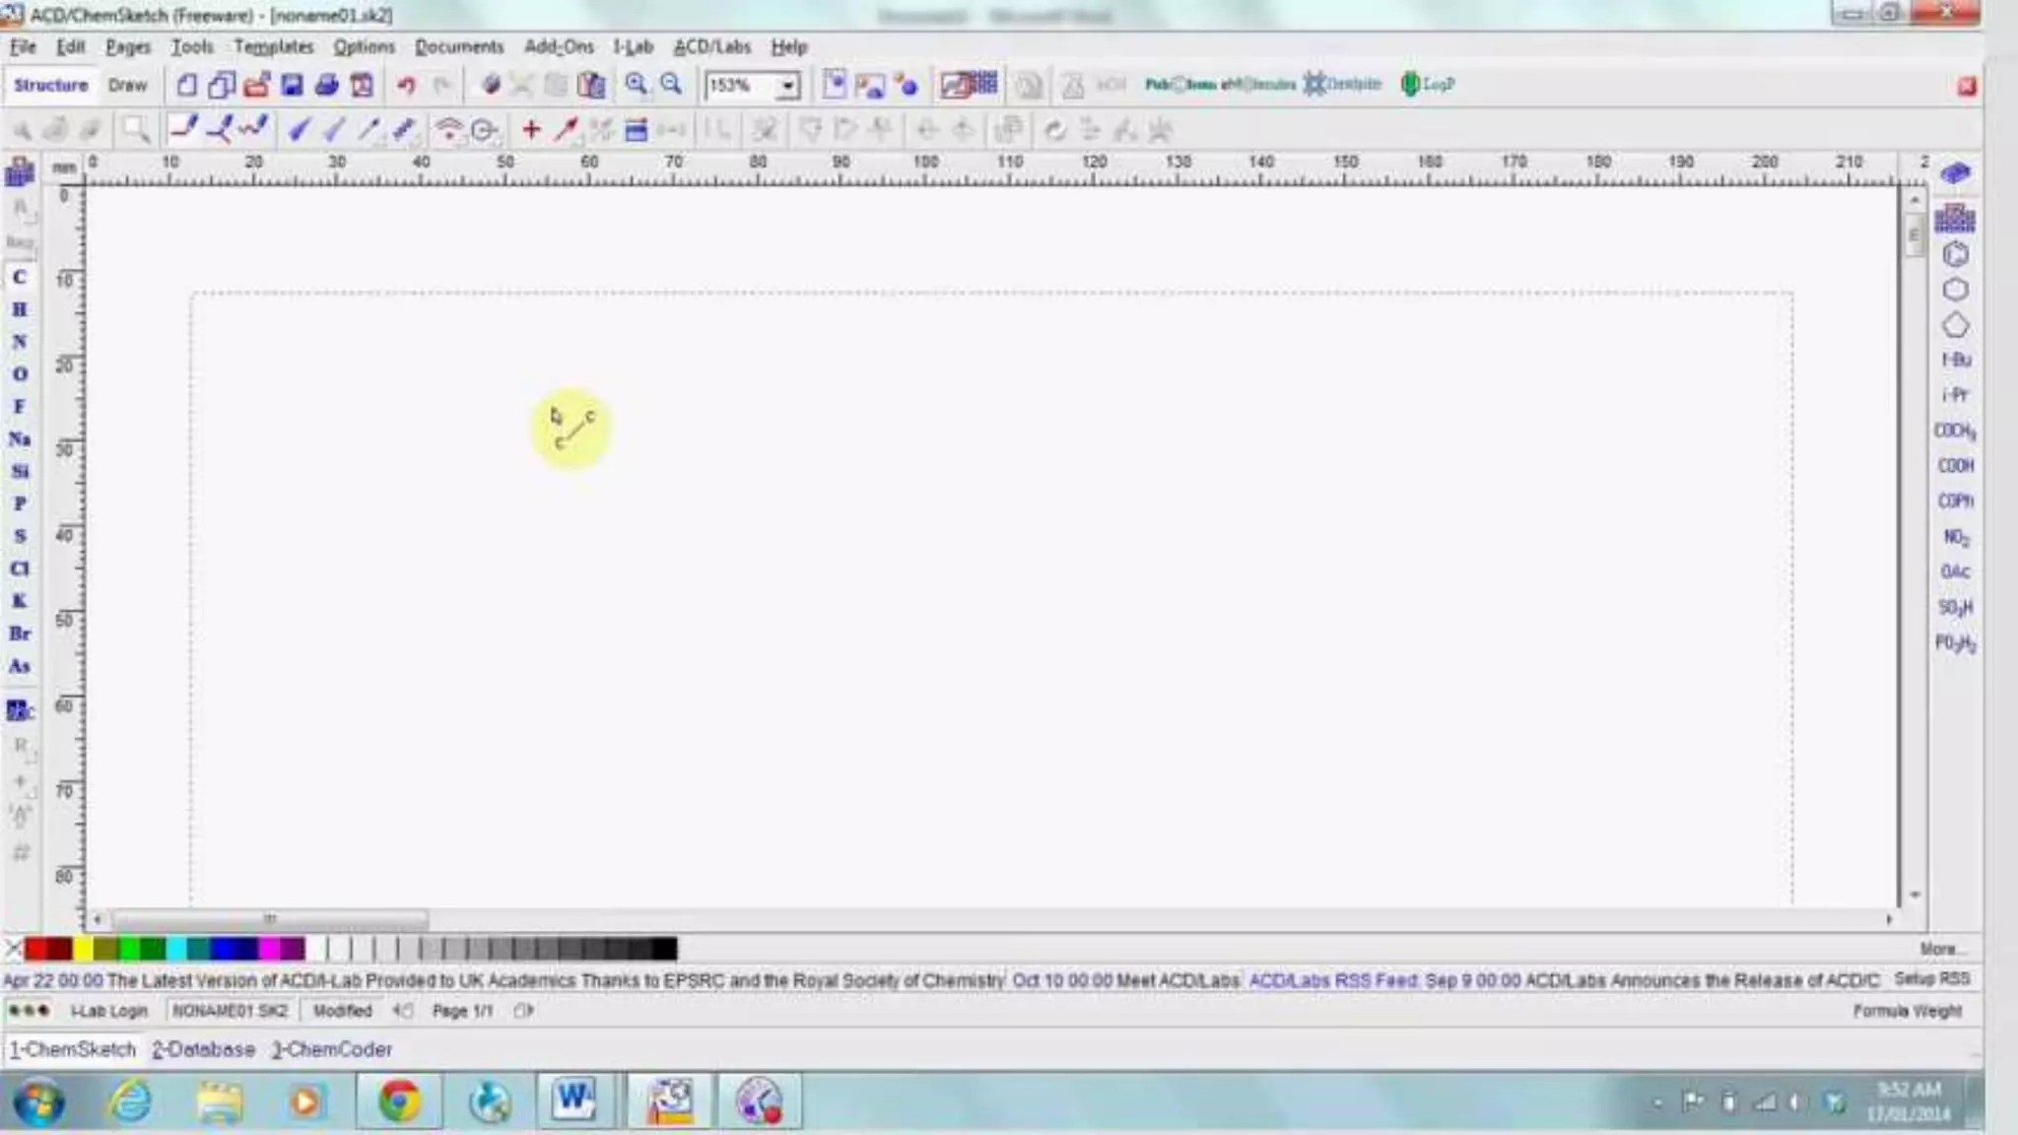Viewport: 2018px width, 1135px height.
Task: Click the COOH radical button
Action: [x=1955, y=466]
